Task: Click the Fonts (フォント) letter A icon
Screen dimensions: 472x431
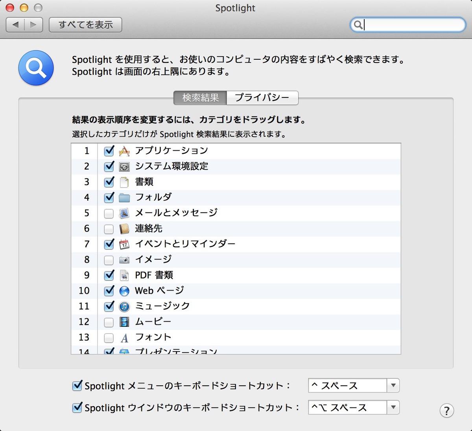Action: [x=124, y=338]
